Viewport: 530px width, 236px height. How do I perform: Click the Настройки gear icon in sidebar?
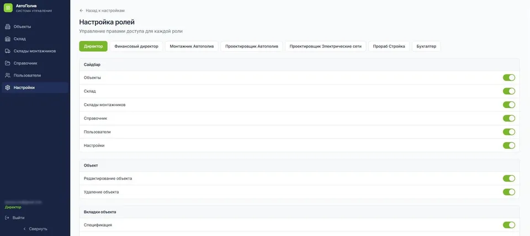coord(7,88)
